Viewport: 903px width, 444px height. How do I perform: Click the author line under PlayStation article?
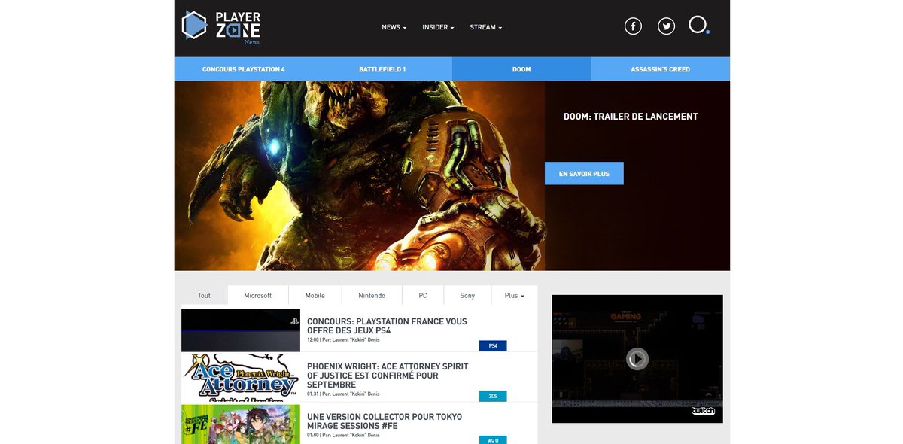[x=343, y=339]
